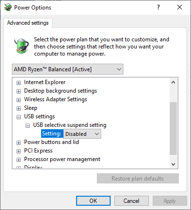Expand Wireless Adapter Settings plus icon

[18, 100]
